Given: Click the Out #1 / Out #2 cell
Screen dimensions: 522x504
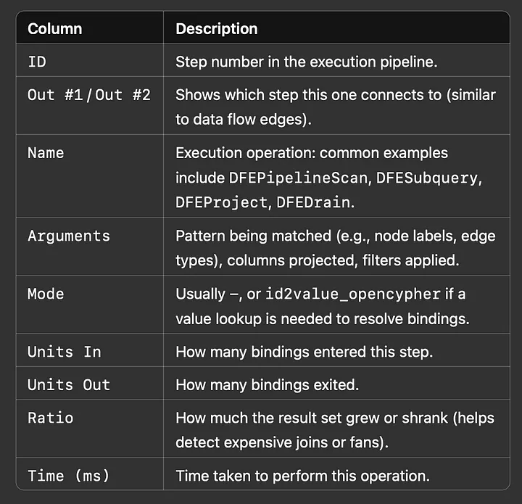Looking at the screenshot, I should pos(90,106).
